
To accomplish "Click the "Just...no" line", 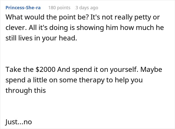I will [18, 122].
